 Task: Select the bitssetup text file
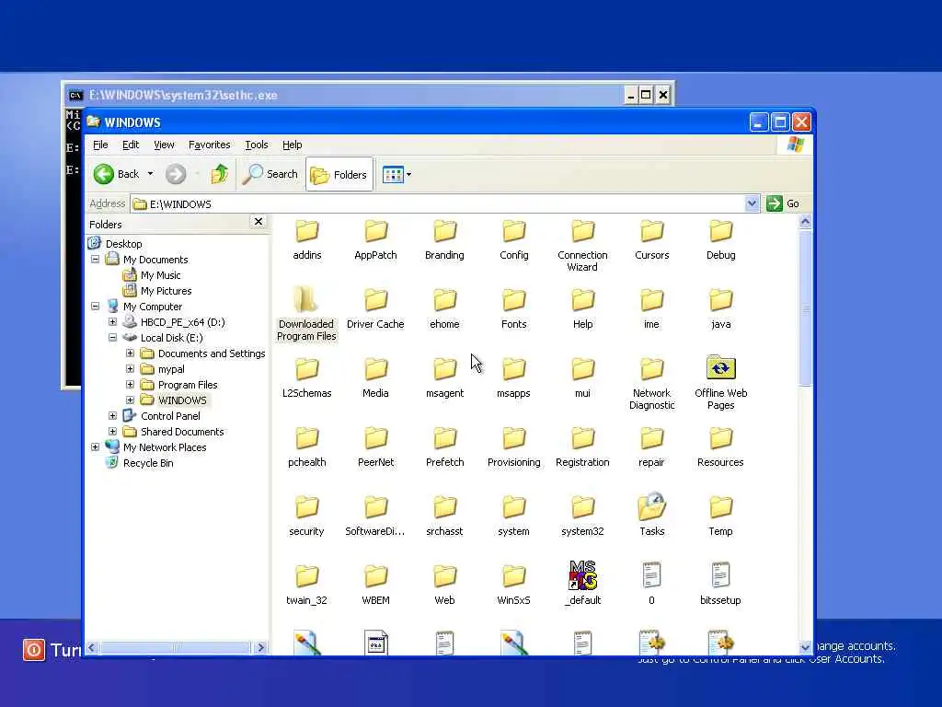coord(720,585)
